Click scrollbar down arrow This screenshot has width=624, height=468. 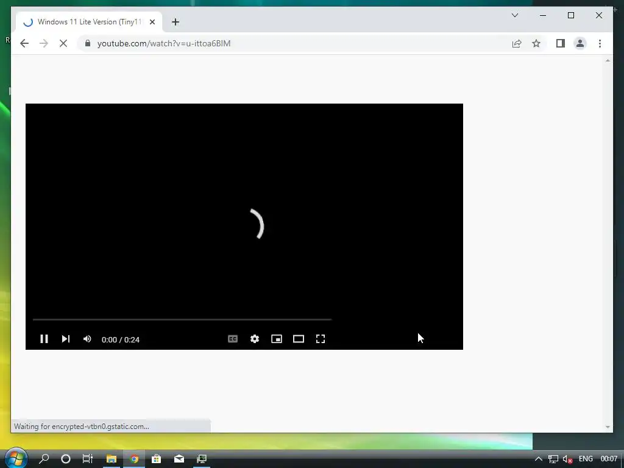coord(608,427)
